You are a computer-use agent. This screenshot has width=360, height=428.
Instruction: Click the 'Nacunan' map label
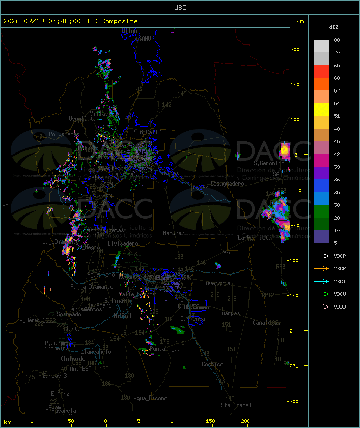tap(174, 233)
